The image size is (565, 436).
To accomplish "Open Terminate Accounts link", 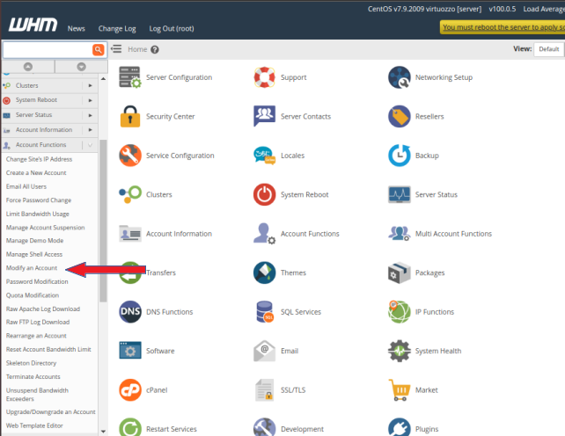I will [33, 376].
